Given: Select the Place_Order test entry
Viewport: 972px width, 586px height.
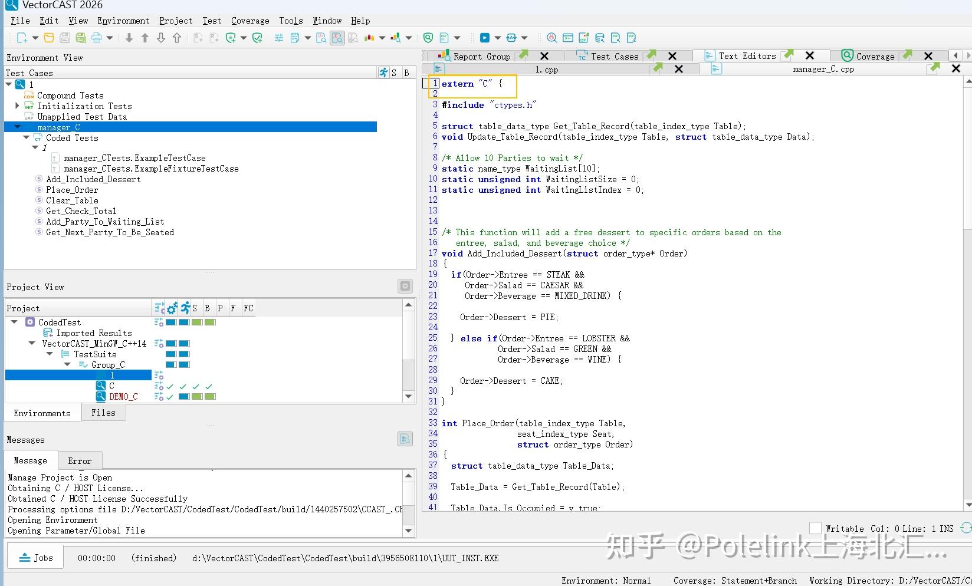Looking at the screenshot, I should 72,190.
